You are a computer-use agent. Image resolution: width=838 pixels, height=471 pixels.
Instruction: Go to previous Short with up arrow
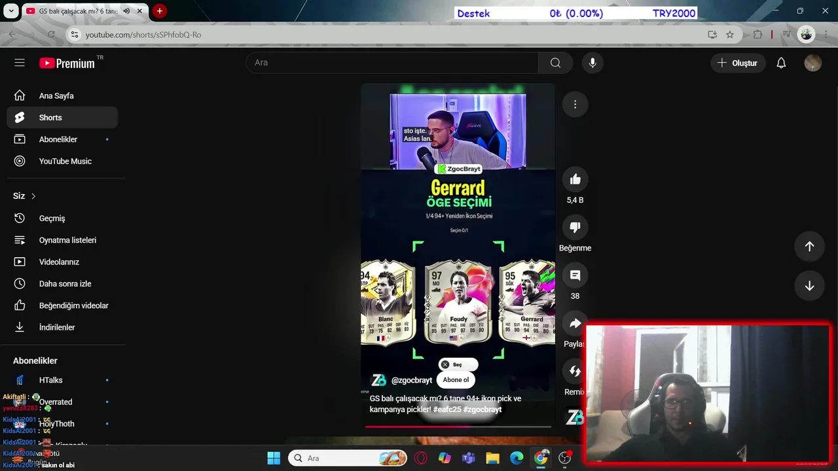(809, 246)
